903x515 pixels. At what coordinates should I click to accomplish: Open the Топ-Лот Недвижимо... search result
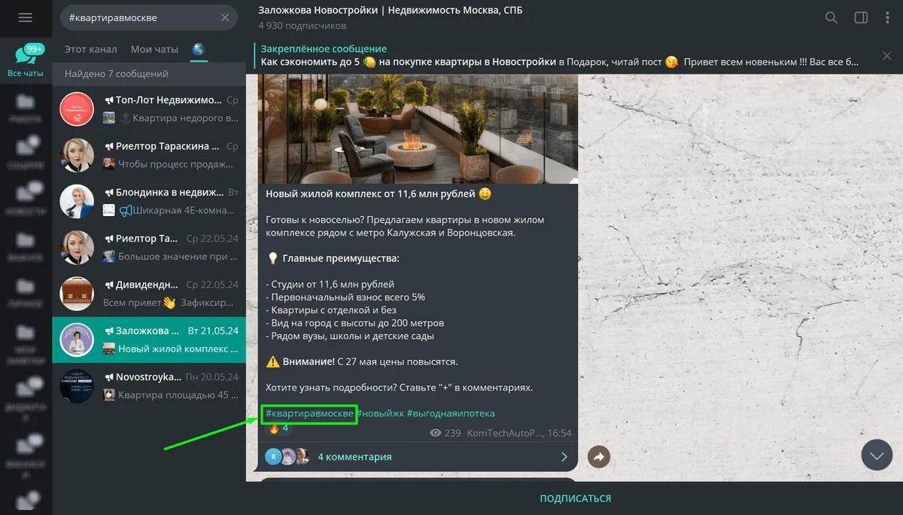(149, 109)
